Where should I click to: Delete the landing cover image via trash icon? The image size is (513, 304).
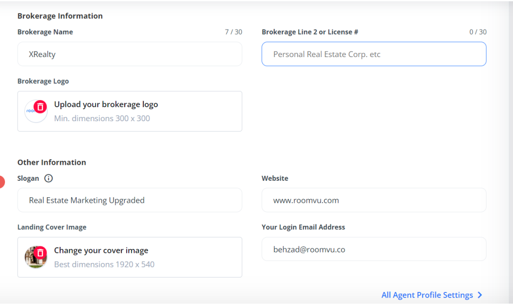tap(41, 252)
